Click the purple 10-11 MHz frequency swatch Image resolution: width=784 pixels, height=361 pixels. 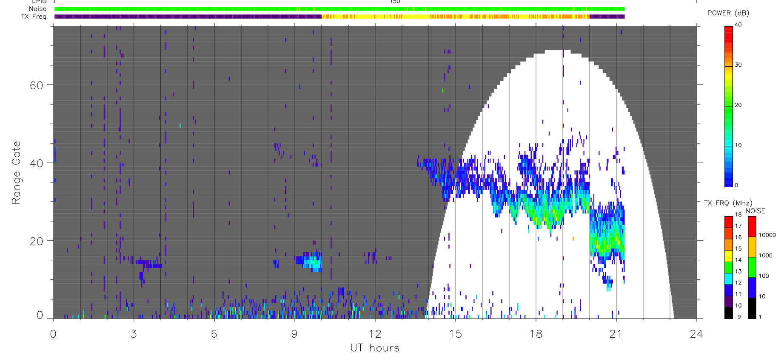pos(729,302)
